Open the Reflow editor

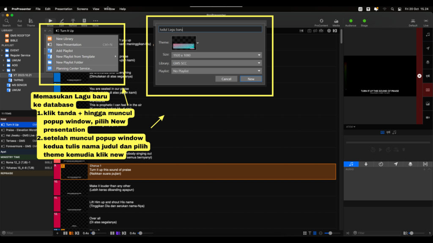[x=73, y=22]
